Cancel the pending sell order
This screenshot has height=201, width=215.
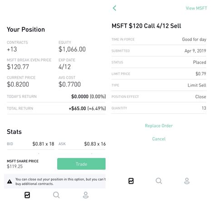coord(159,139)
